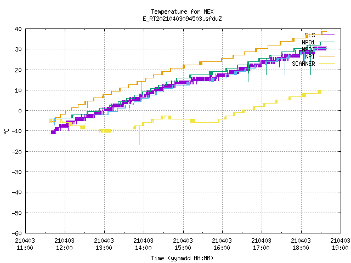
Task: Click the y-axis tick value -50
Action: (x=16, y=213)
